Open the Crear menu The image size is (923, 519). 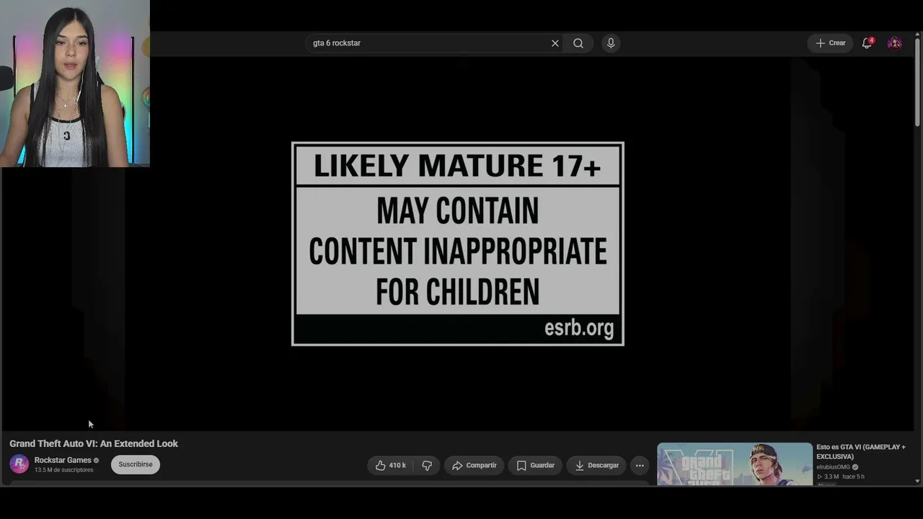tap(831, 43)
